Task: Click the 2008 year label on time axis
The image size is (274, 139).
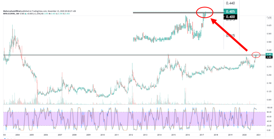Action: (74, 135)
